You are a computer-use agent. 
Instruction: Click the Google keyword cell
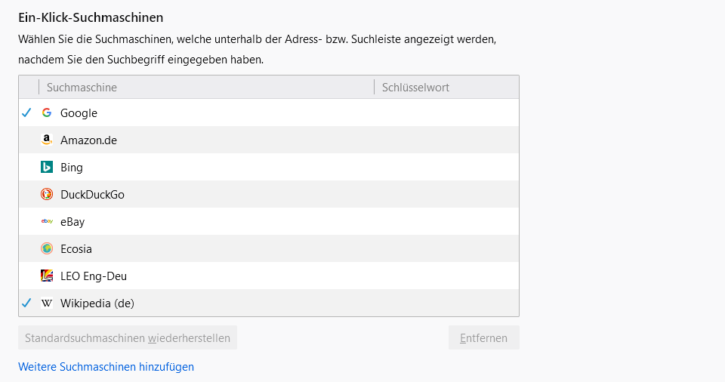click(x=446, y=112)
